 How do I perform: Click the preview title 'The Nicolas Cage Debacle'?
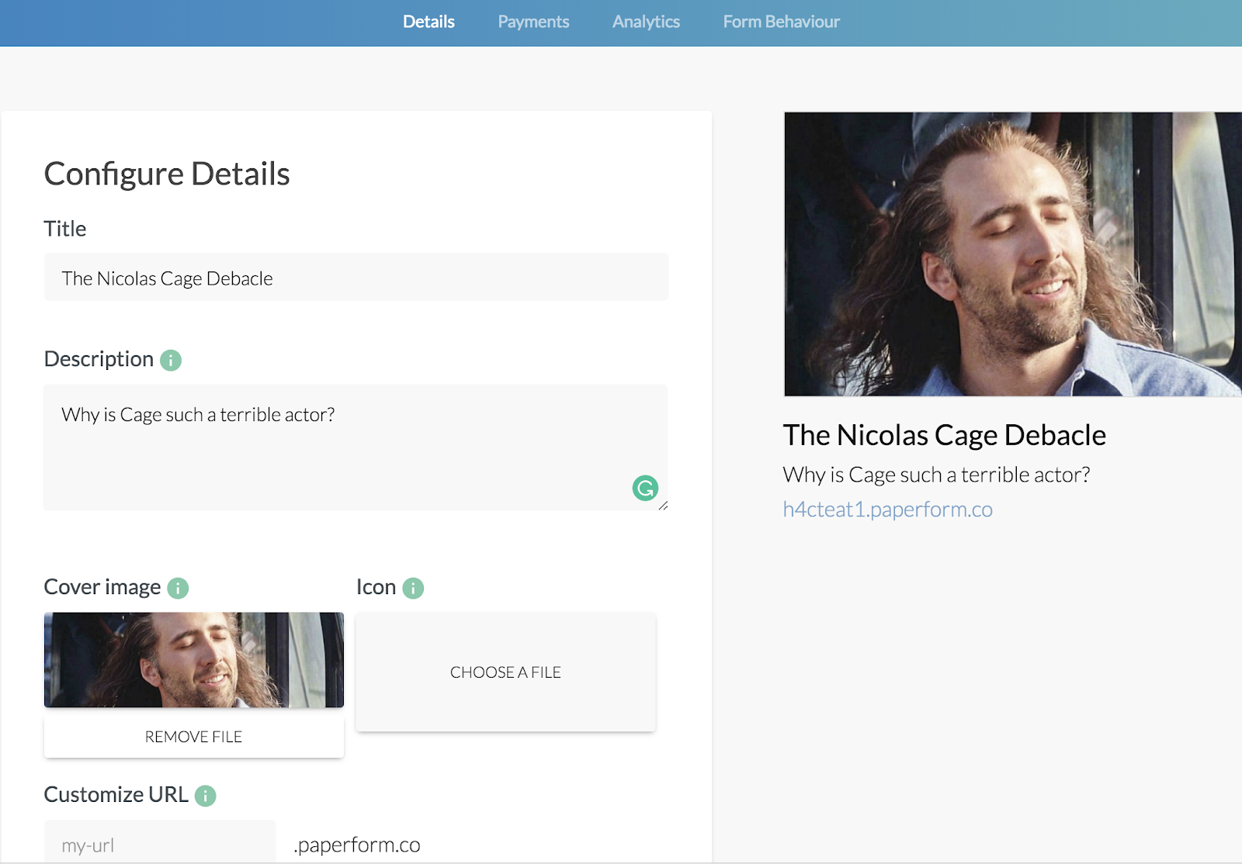click(x=944, y=435)
